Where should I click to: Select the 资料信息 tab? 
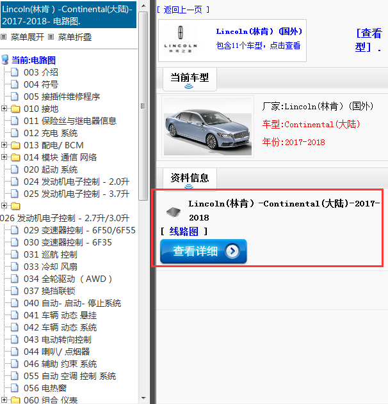[190, 180]
